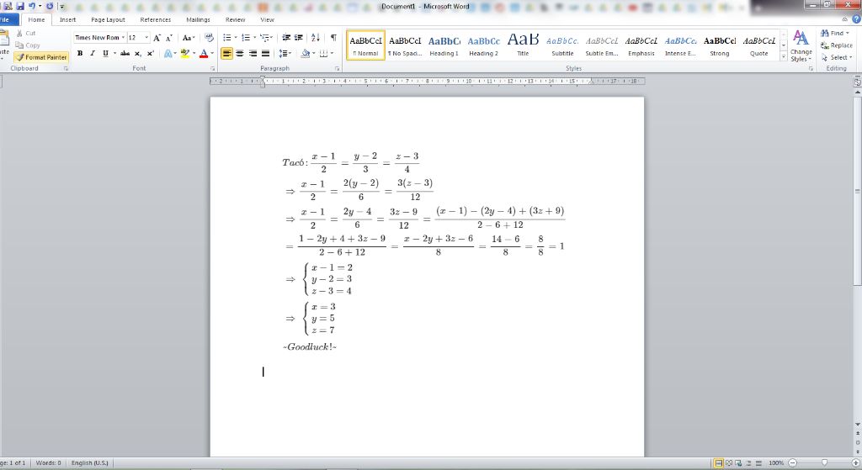Image resolution: width=862 pixels, height=470 pixels.
Task: Justify the paragraph text
Action: click(x=265, y=53)
